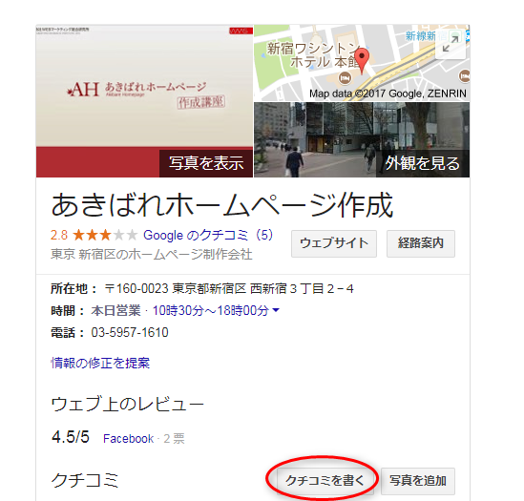Viewport: 524px width, 501px height.
Task: Open the Facebook review link
Action: [x=128, y=438]
